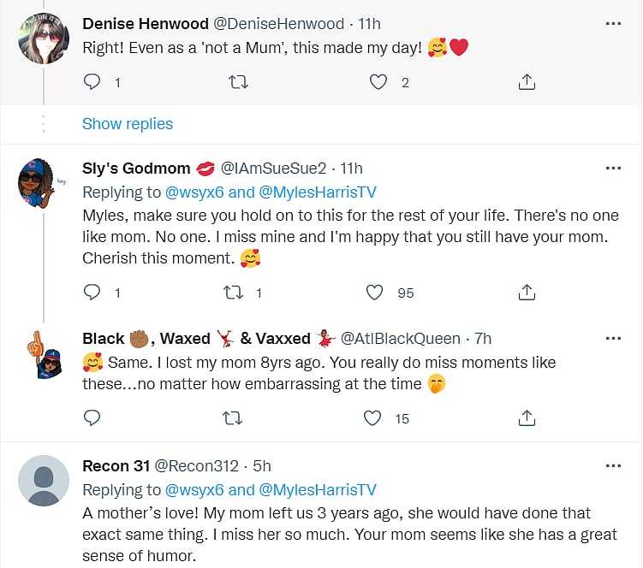Screen dimensions: 643x568
Task: Open @MylesHarrisTV link in Recon 31's reply
Action: coord(318,490)
